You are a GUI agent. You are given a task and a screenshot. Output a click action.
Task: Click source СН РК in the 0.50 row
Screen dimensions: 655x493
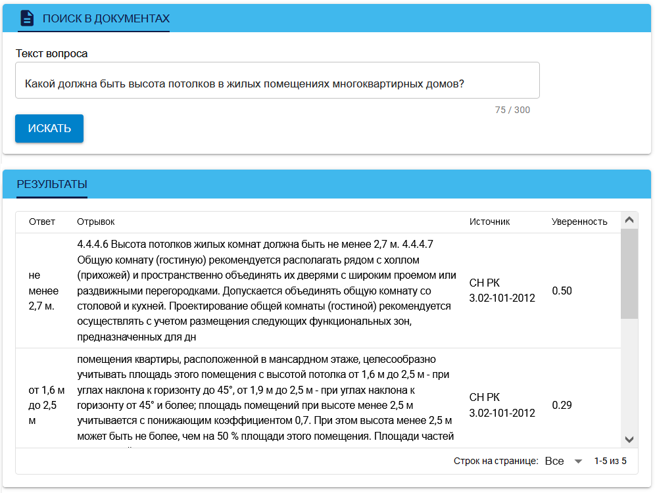502,291
